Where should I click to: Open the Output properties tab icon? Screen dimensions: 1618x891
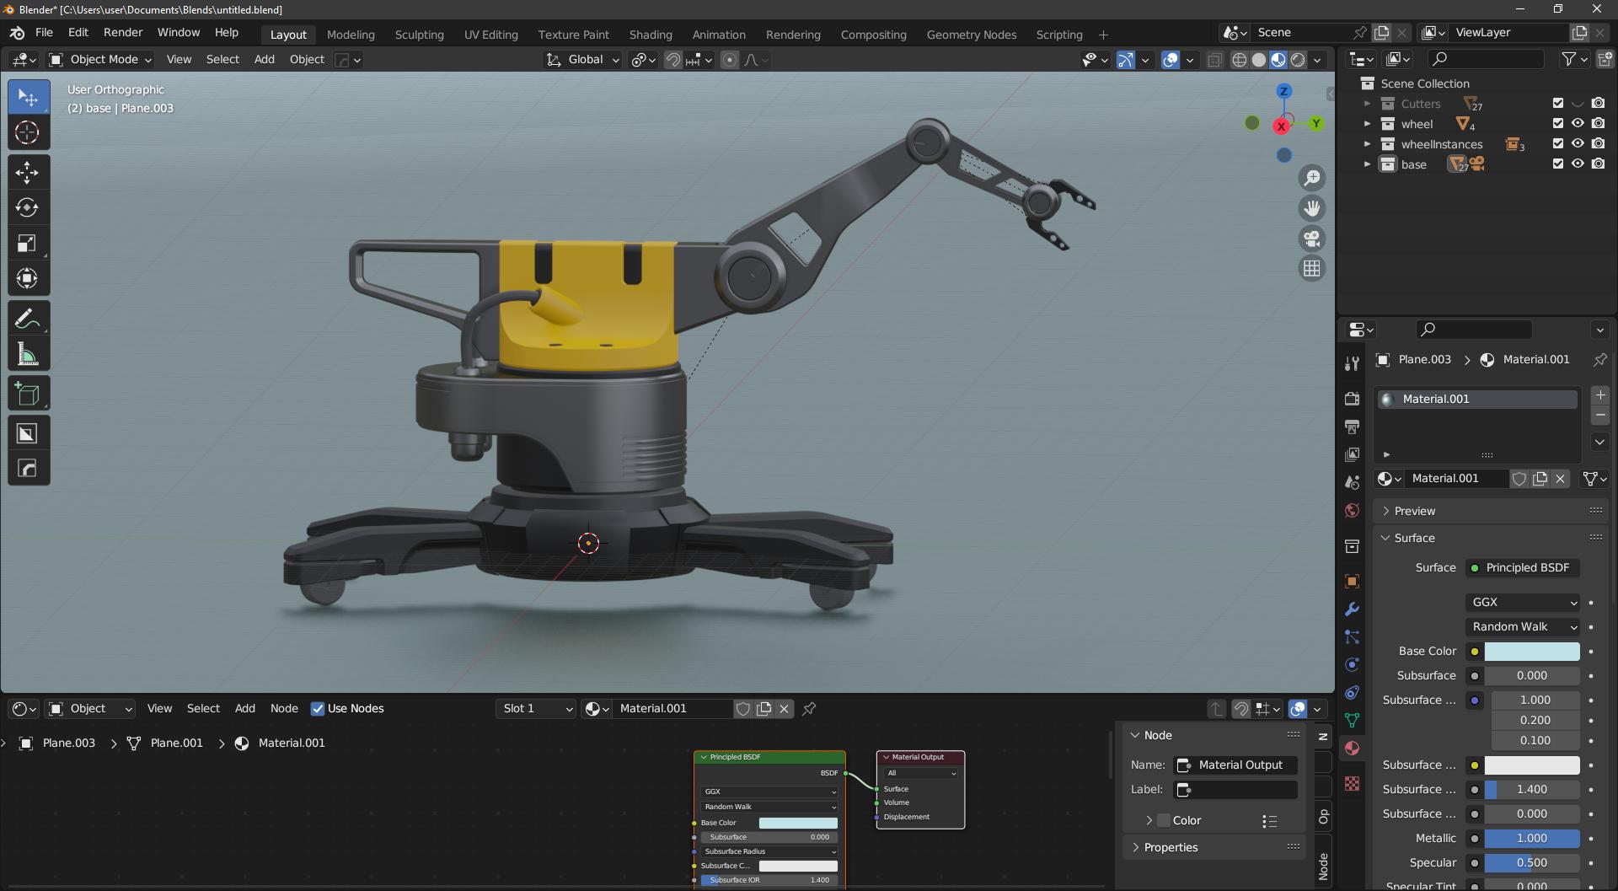coord(1352,427)
